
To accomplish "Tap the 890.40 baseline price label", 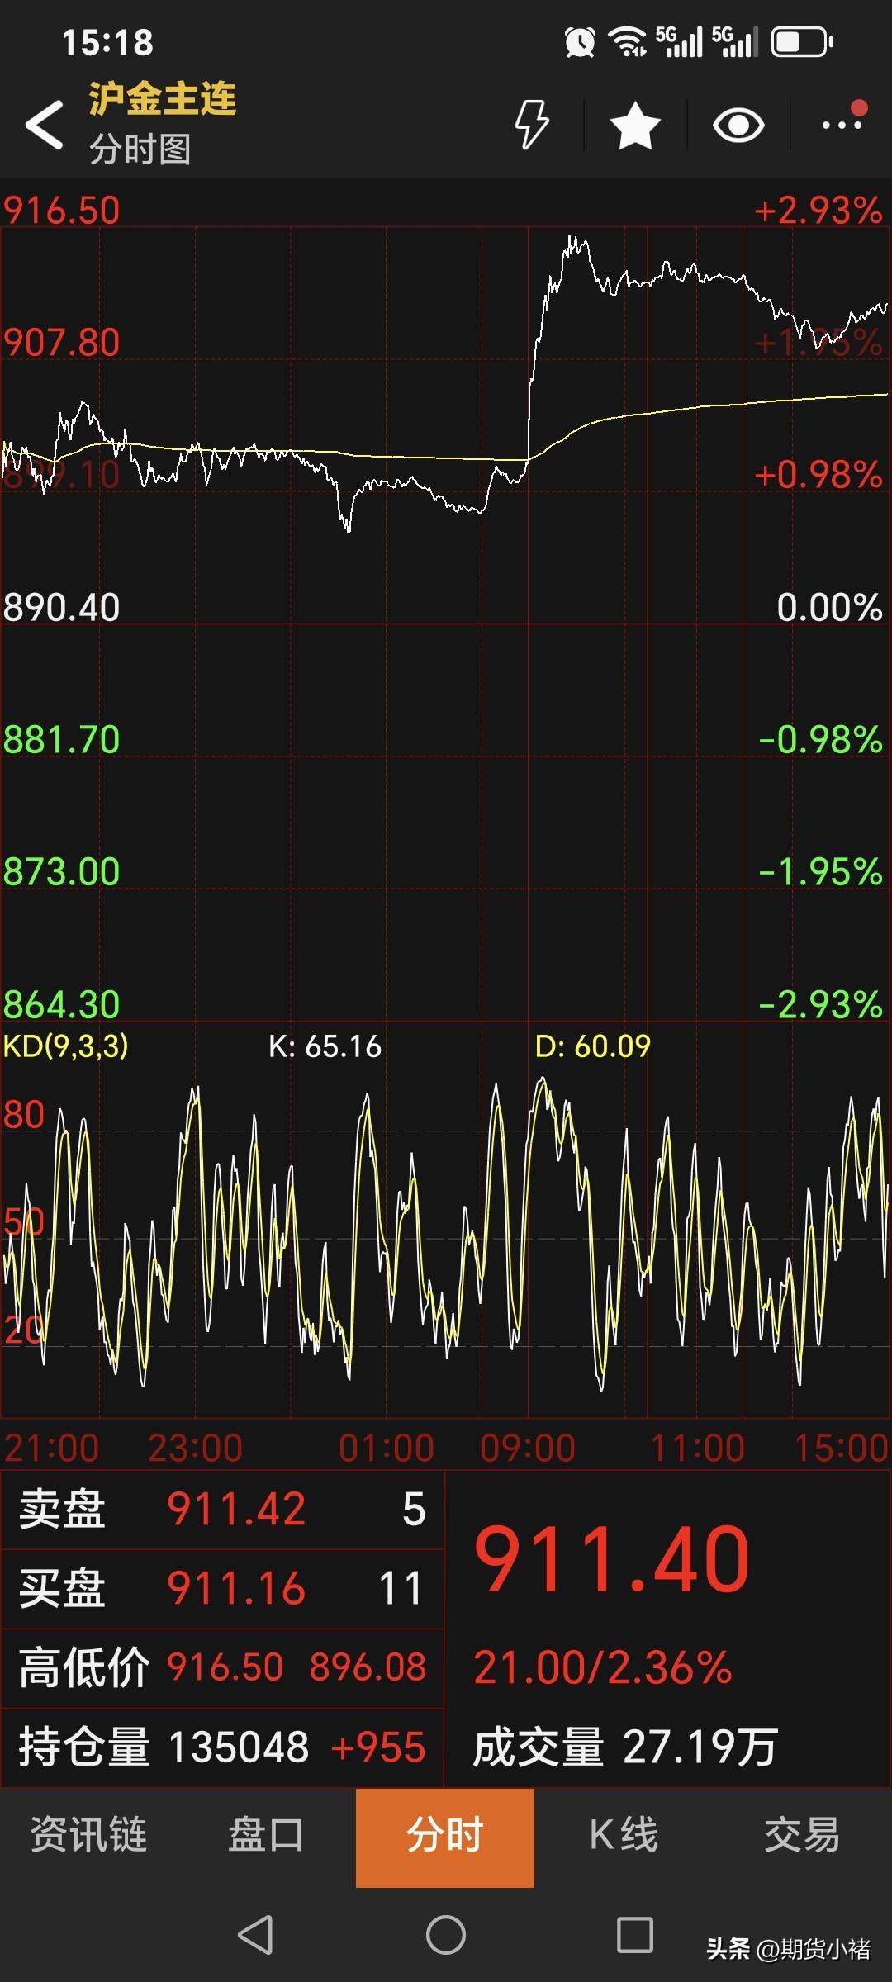I will (x=62, y=608).
